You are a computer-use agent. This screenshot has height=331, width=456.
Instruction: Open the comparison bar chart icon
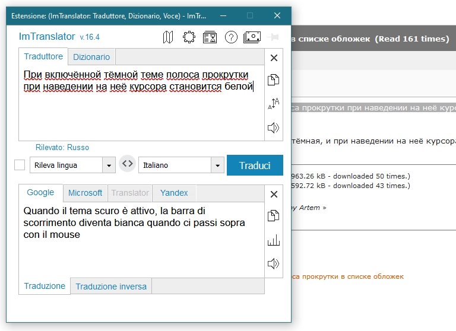pyautogui.click(x=273, y=240)
